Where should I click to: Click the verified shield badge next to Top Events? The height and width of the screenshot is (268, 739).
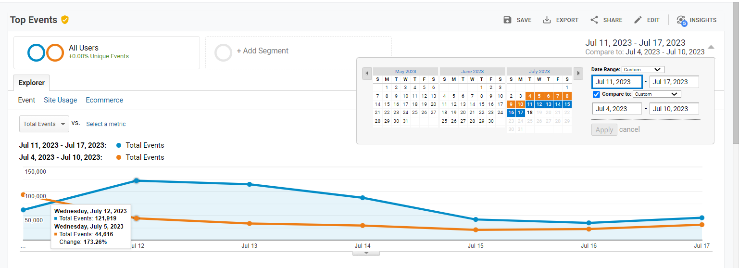[x=65, y=20]
